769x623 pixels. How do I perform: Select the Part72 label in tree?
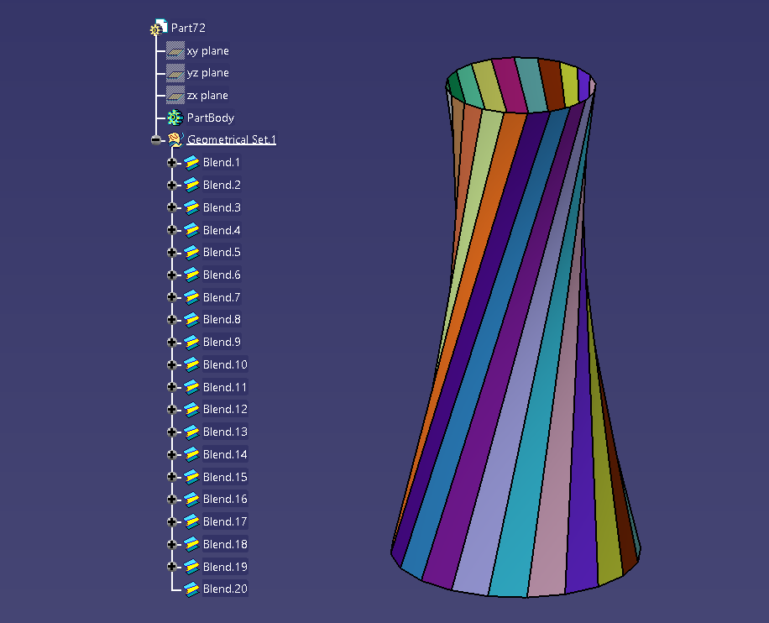pos(188,28)
